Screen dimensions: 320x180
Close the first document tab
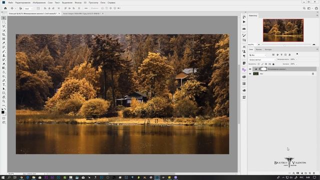point(59,13)
